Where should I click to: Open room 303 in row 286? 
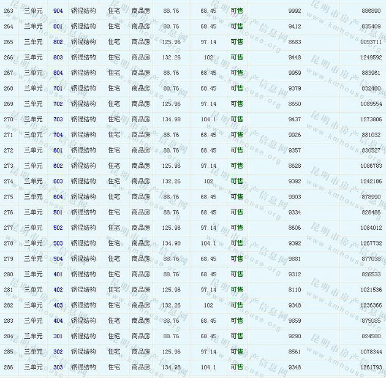pyautogui.click(x=58, y=367)
